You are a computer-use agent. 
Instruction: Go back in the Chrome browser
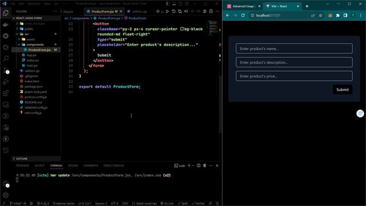[x=228, y=15]
